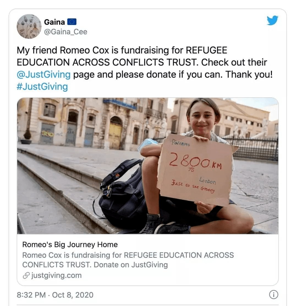This screenshot has width=297, height=306.
Task: Open the #JustGiving hashtag
Action: [42, 87]
